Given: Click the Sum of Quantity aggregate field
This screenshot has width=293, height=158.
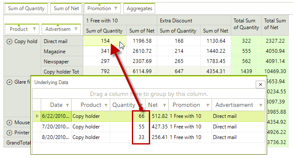Looking at the screenshot, I should point(26,8).
